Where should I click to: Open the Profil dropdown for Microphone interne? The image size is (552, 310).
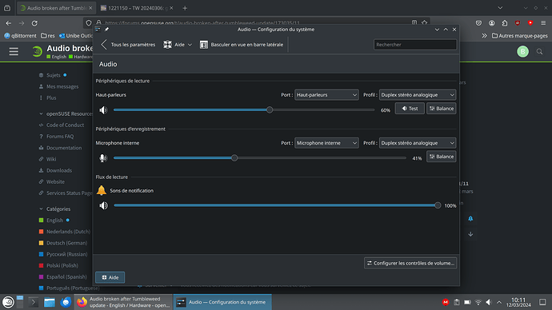[417, 143]
